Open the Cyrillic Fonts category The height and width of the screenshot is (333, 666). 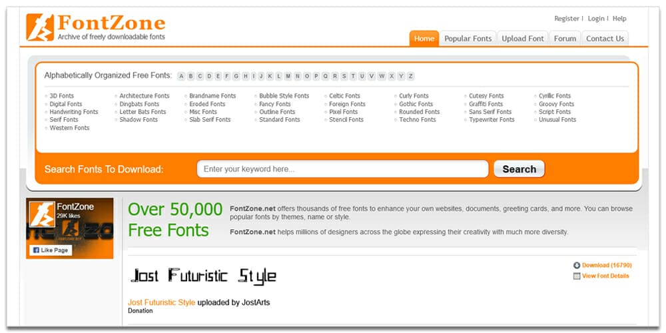click(x=555, y=96)
